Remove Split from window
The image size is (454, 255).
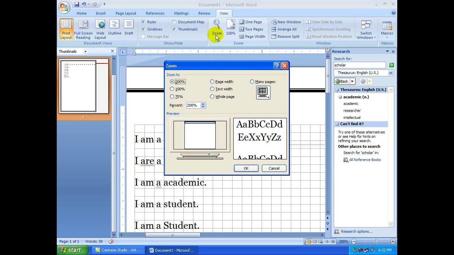[286, 36]
